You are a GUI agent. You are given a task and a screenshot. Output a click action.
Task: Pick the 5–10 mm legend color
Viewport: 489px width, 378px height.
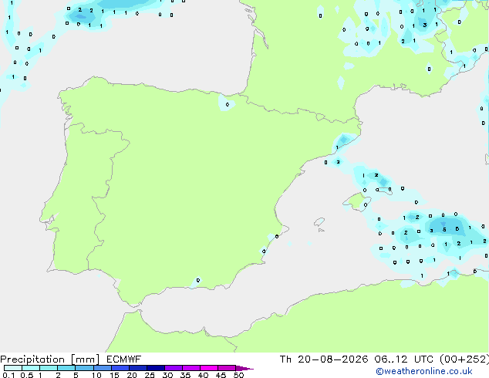pos(84,368)
